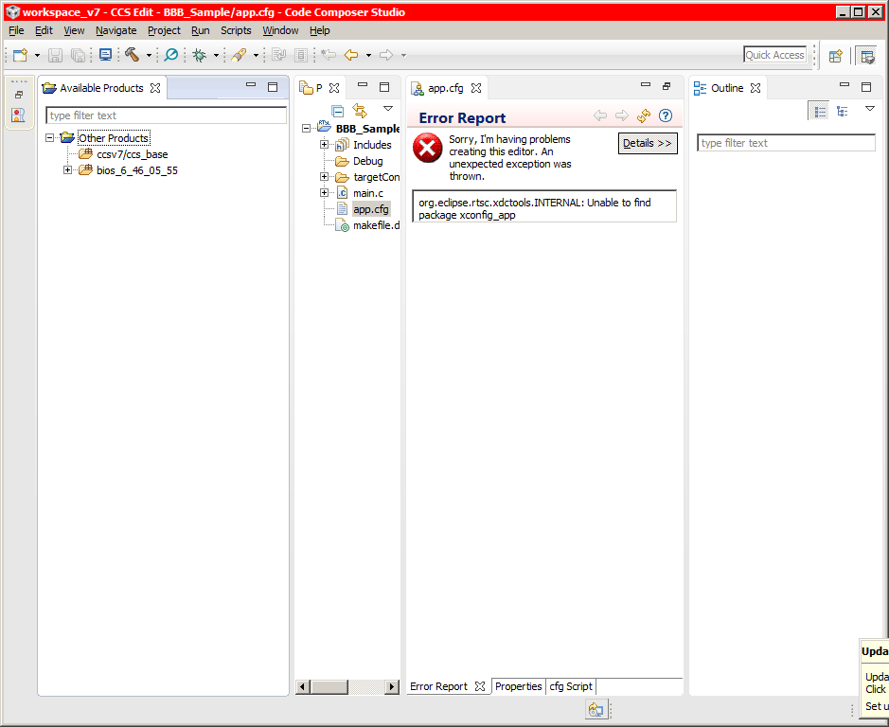Open the Search flashlight dropdown arrow

pyautogui.click(x=256, y=56)
